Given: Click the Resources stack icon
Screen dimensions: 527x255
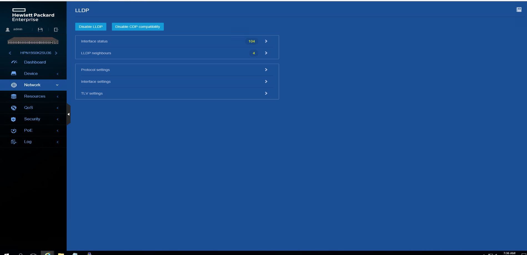Looking at the screenshot, I should (14, 96).
